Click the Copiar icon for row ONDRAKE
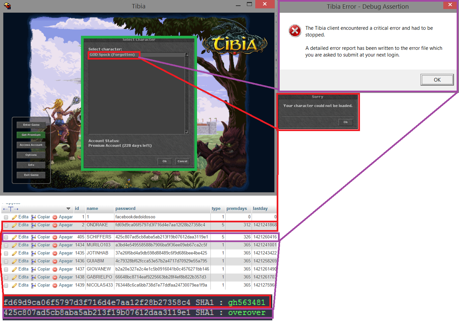Screen dimensions: 459x321 point(33,225)
